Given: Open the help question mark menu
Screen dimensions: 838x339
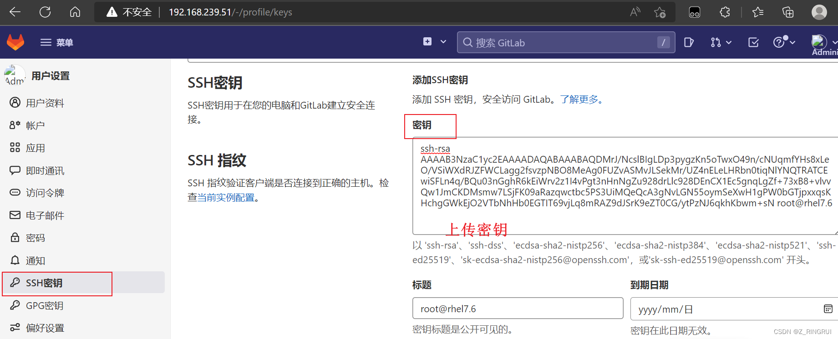Looking at the screenshot, I should (x=784, y=42).
